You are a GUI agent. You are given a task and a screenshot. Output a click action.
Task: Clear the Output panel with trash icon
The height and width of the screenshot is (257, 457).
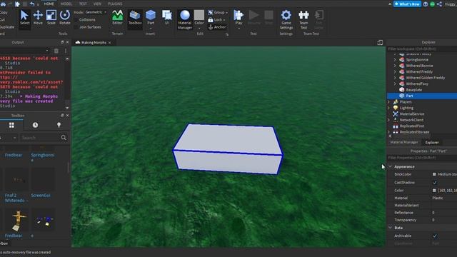tap(56, 51)
